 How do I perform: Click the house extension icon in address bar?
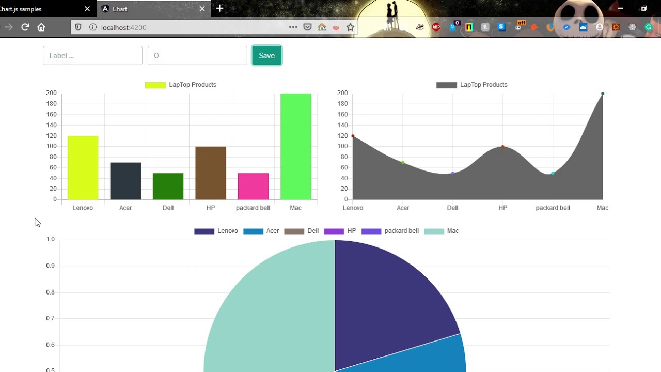[322, 27]
